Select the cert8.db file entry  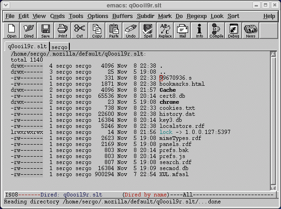pos(172,96)
